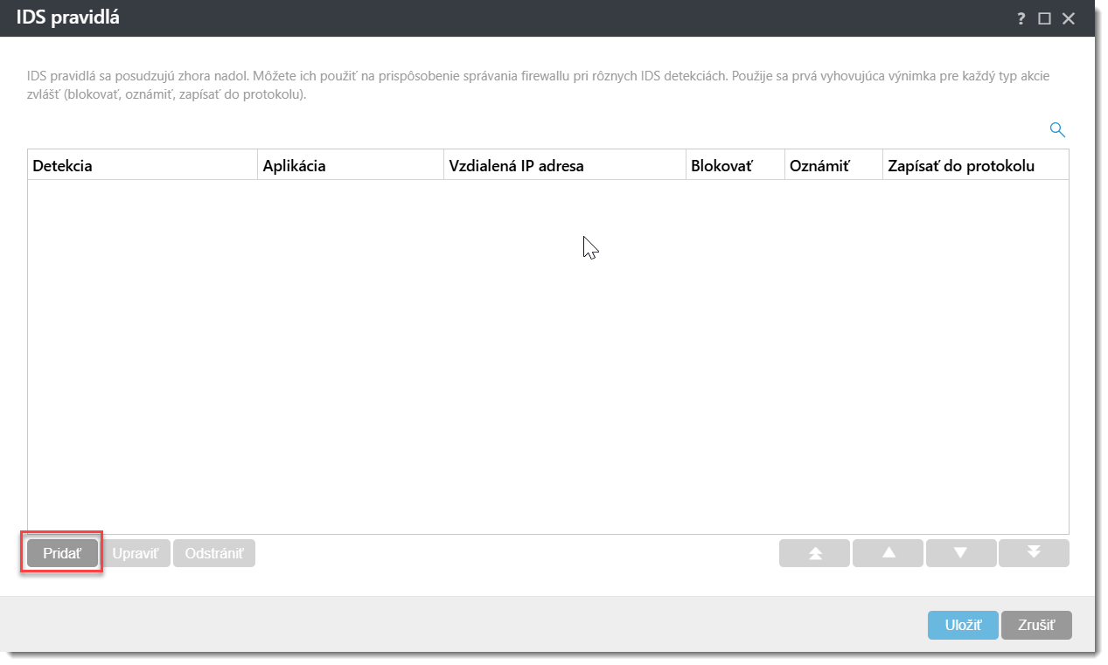1108x665 pixels.
Task: Move rule up with the up arrow
Action: 888,553
